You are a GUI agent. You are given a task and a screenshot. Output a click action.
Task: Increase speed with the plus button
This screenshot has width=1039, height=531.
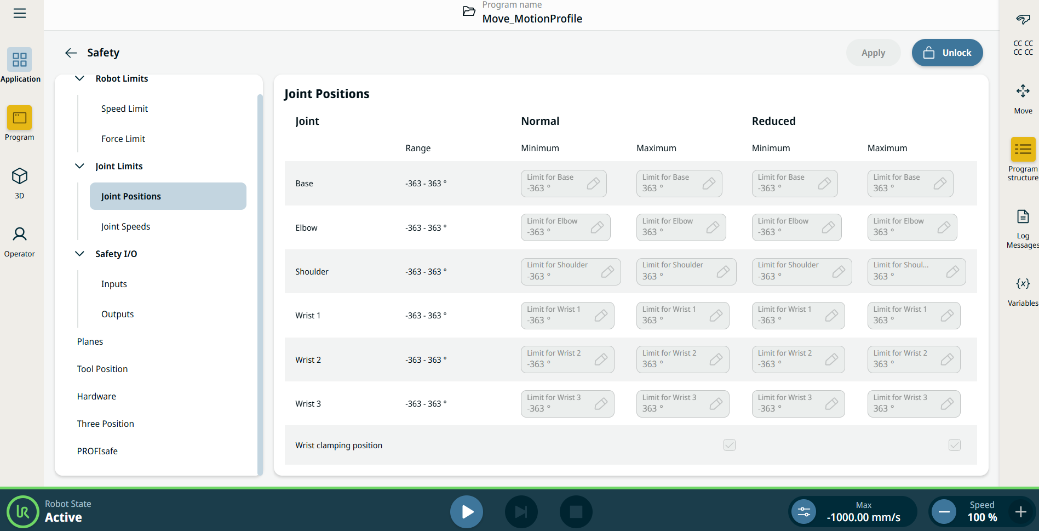coord(1020,512)
